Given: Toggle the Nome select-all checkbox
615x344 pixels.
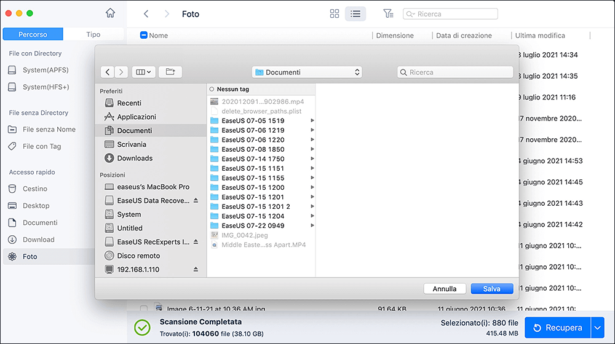Looking at the screenshot, I should (143, 35).
